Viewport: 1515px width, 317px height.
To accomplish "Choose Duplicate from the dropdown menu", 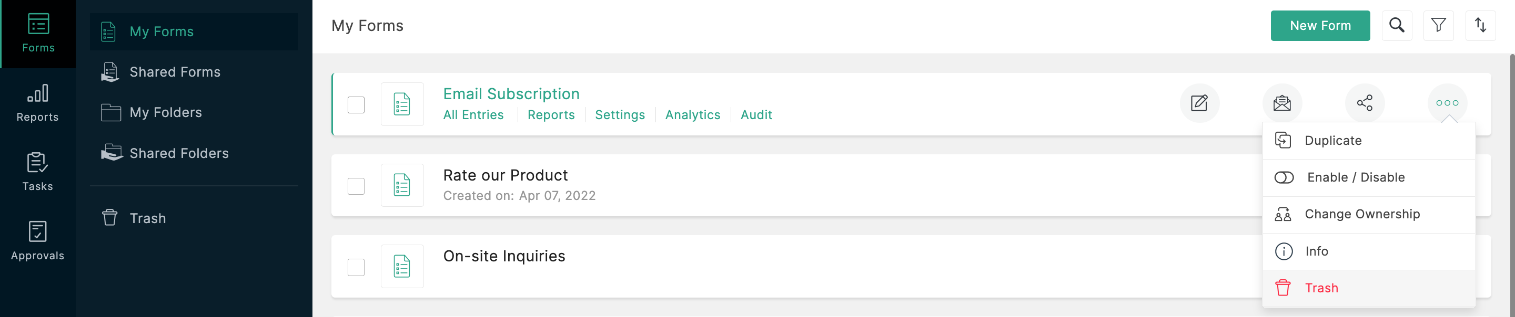I will point(1332,140).
